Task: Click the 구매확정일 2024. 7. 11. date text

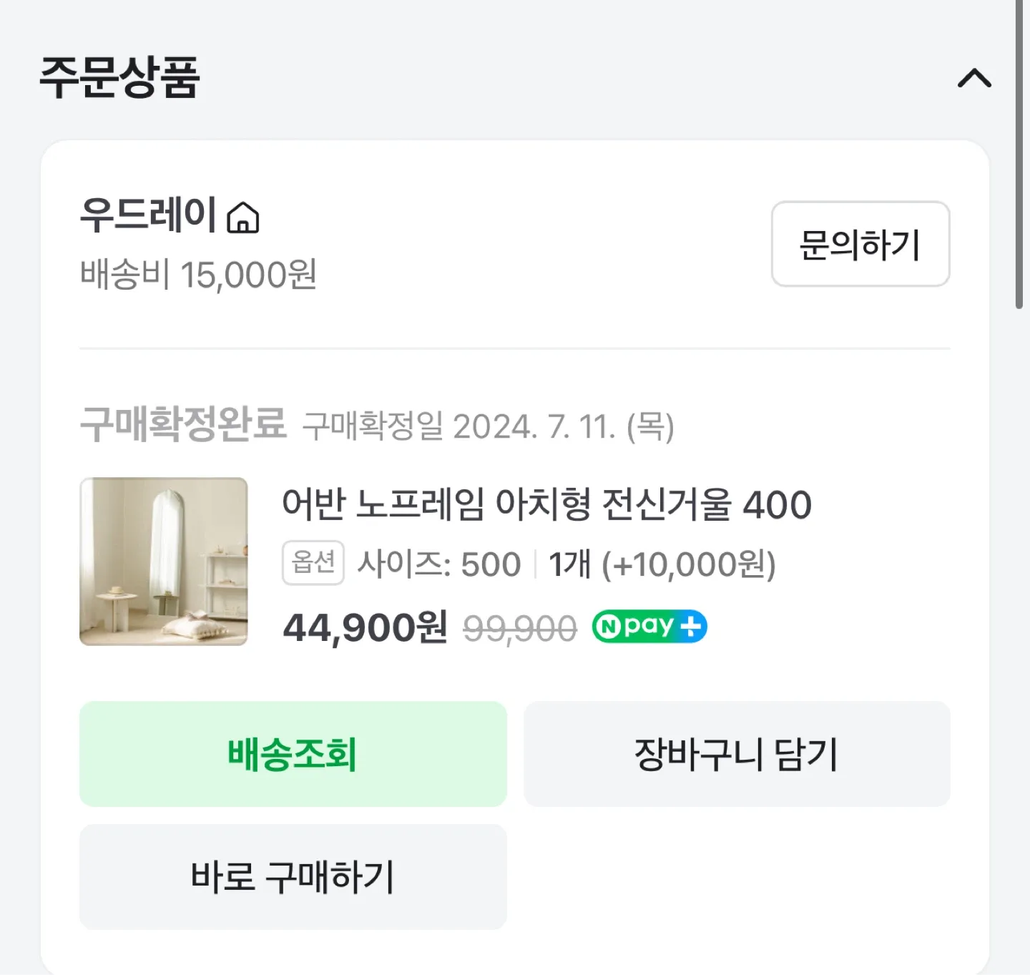Action: pyautogui.click(x=488, y=426)
